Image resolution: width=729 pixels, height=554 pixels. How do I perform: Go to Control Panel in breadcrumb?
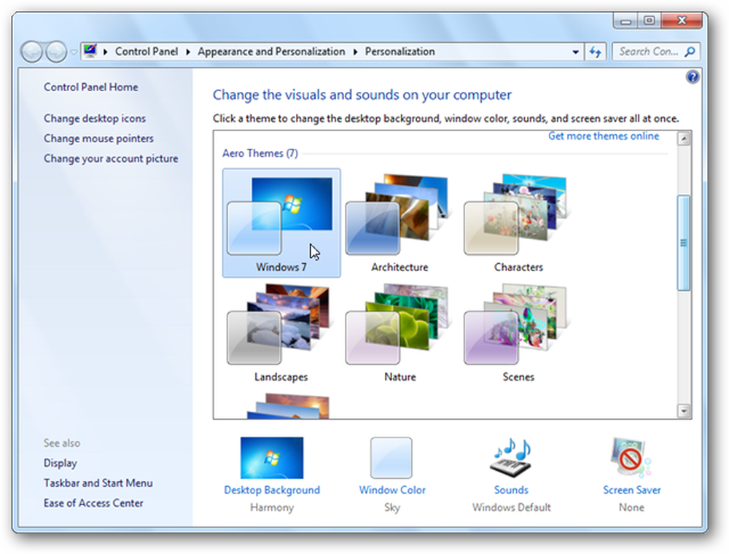pyautogui.click(x=147, y=52)
